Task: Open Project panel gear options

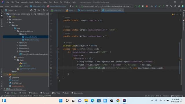Action: point(44,10)
